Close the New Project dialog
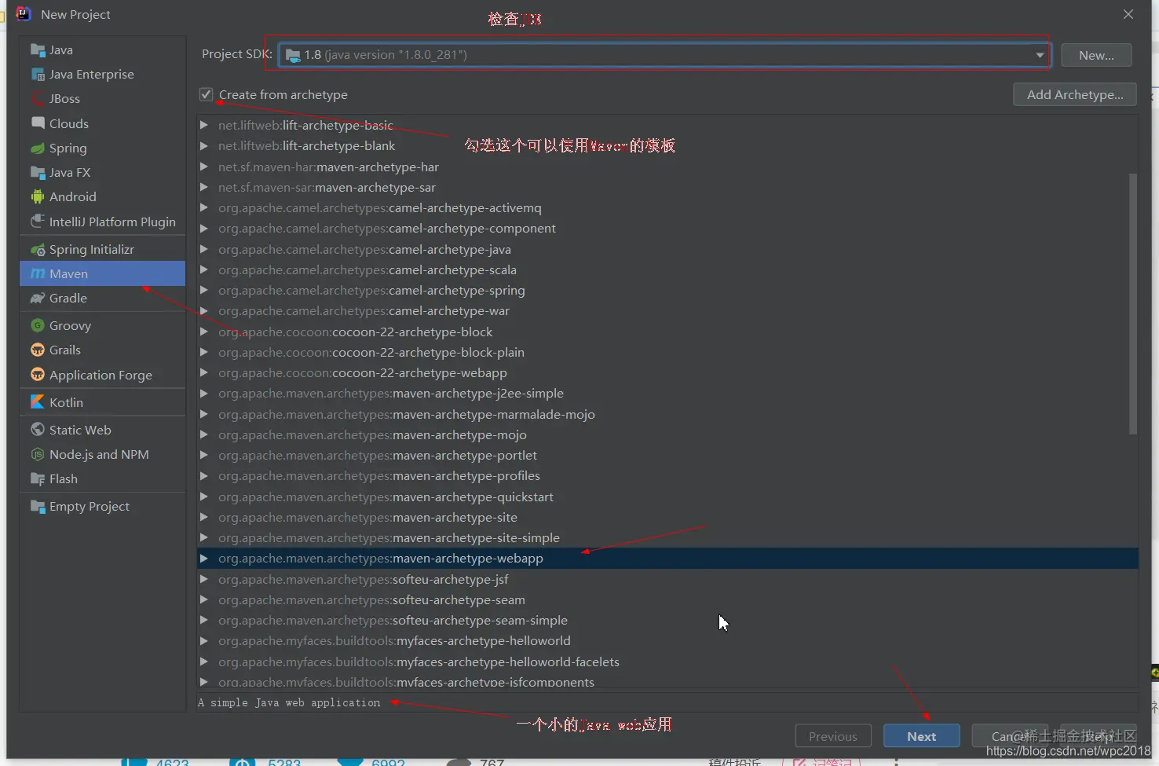 [1128, 14]
